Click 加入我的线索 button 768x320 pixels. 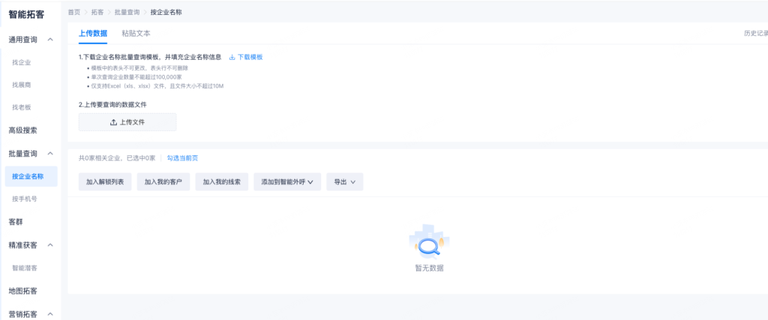click(221, 182)
